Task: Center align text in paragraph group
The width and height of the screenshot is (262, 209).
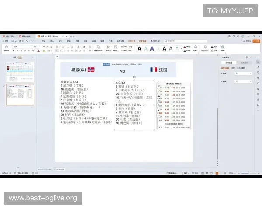Action: click(61, 51)
